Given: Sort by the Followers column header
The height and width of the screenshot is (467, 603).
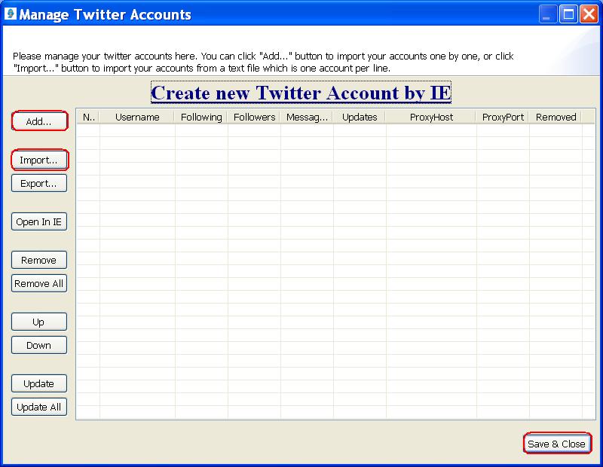Looking at the screenshot, I should [254, 118].
